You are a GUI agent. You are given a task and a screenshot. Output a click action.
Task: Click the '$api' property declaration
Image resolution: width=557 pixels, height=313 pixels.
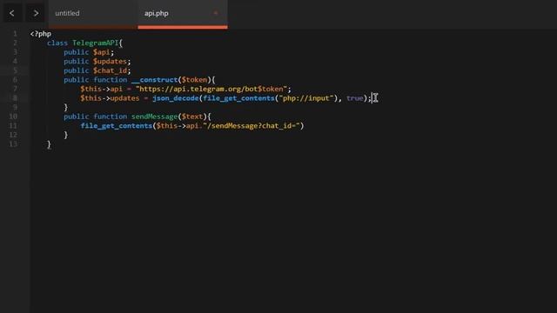tap(102, 52)
